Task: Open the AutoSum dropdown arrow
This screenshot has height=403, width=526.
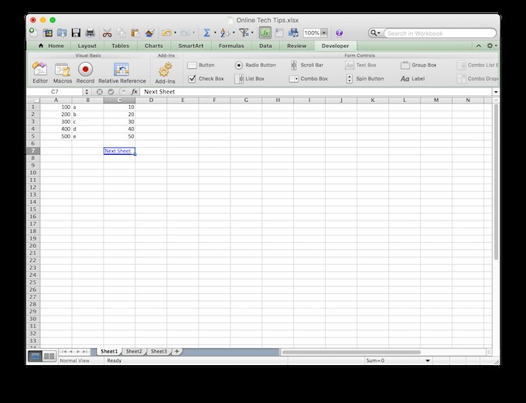Action: click(x=215, y=33)
